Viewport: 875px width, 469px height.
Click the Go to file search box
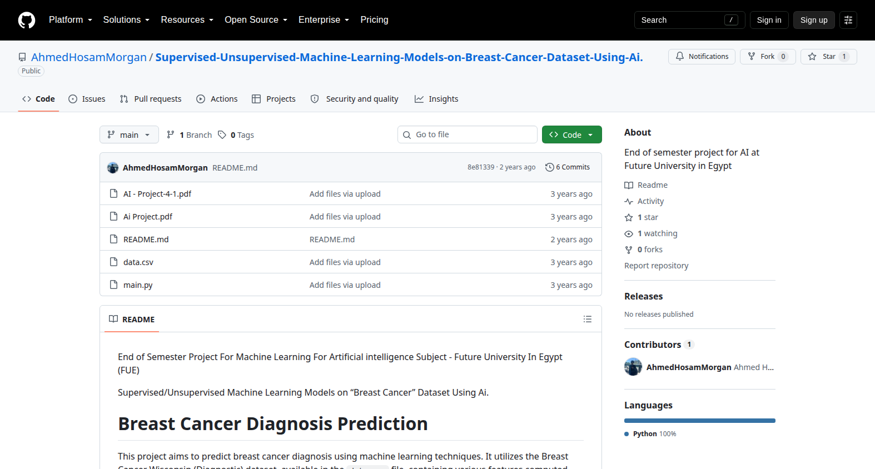(468, 134)
